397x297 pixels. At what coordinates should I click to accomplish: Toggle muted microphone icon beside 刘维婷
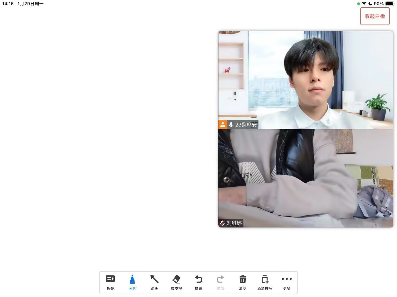pos(222,223)
